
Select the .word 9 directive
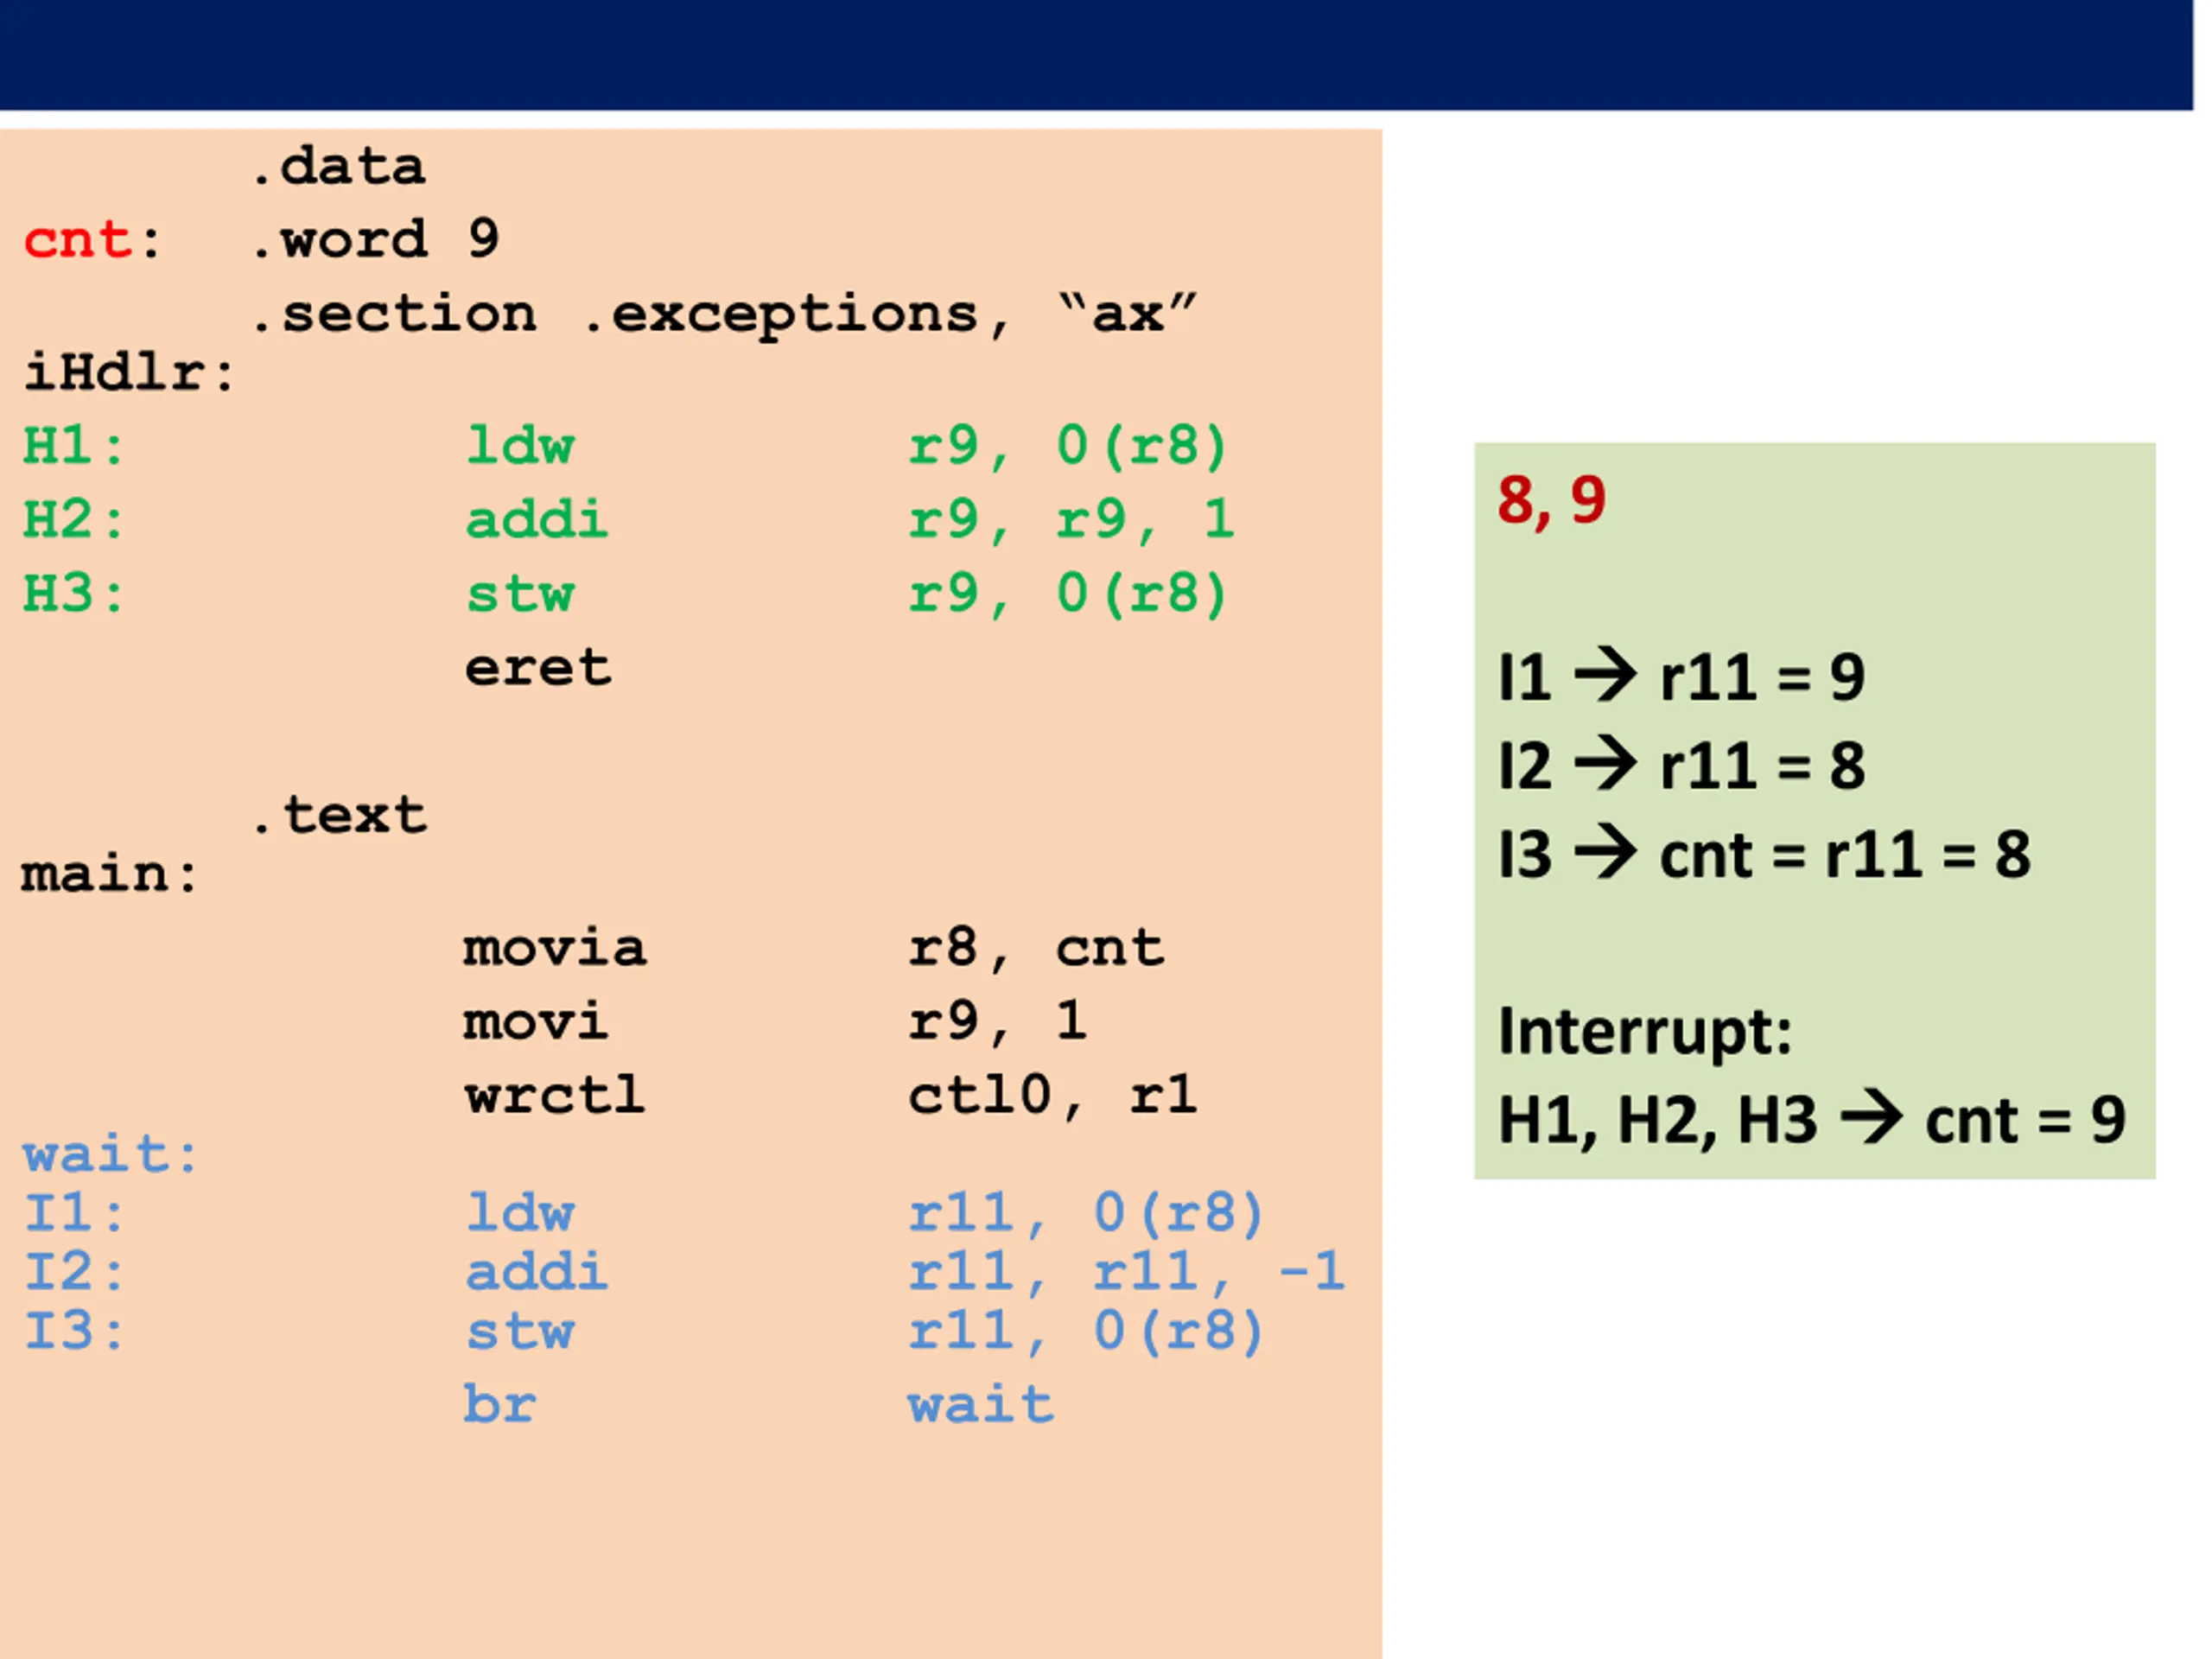click(375, 239)
